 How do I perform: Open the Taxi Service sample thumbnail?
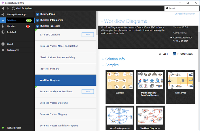pos(181,87)
